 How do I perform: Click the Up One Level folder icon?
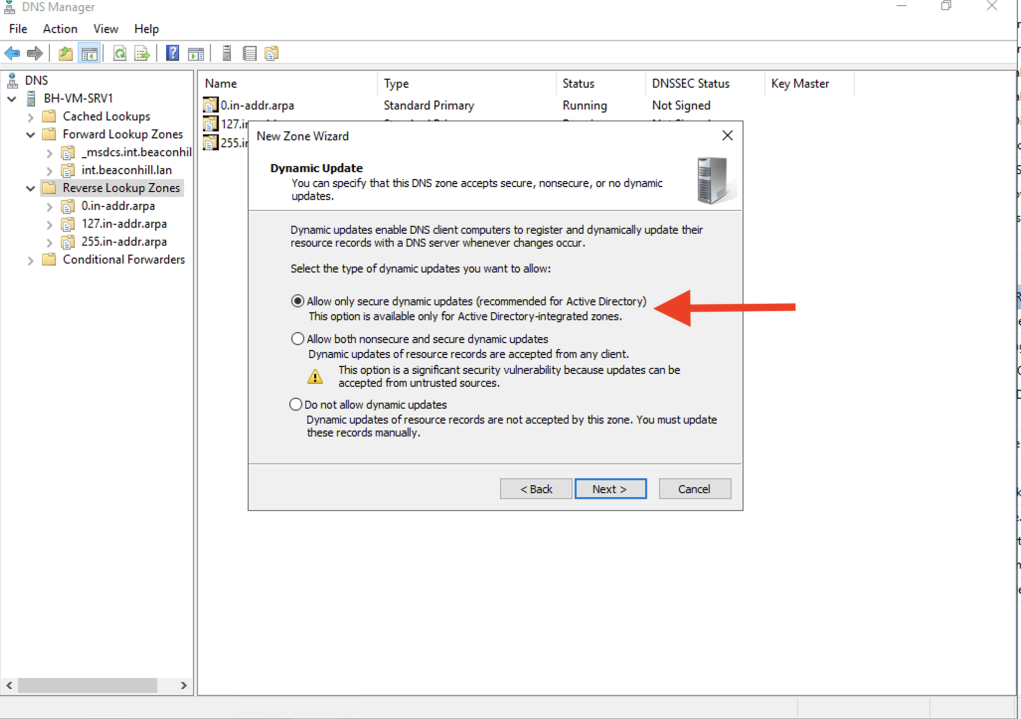(65, 53)
